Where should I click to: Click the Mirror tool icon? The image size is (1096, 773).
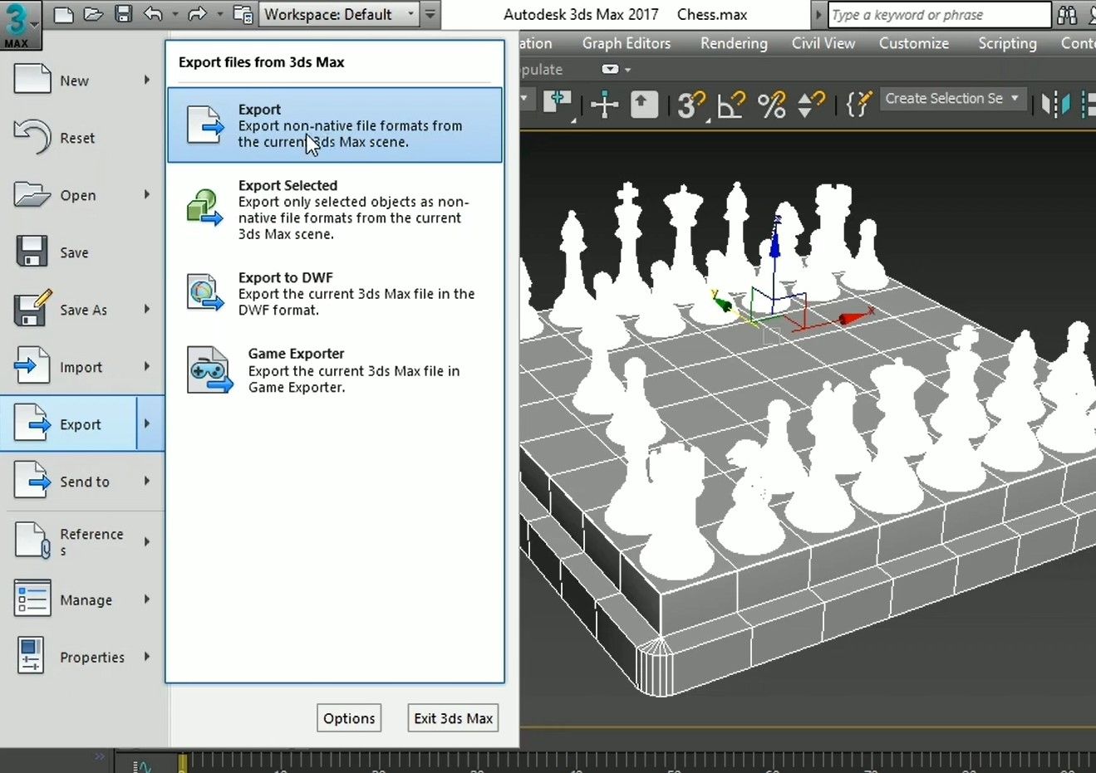[x=1055, y=105]
